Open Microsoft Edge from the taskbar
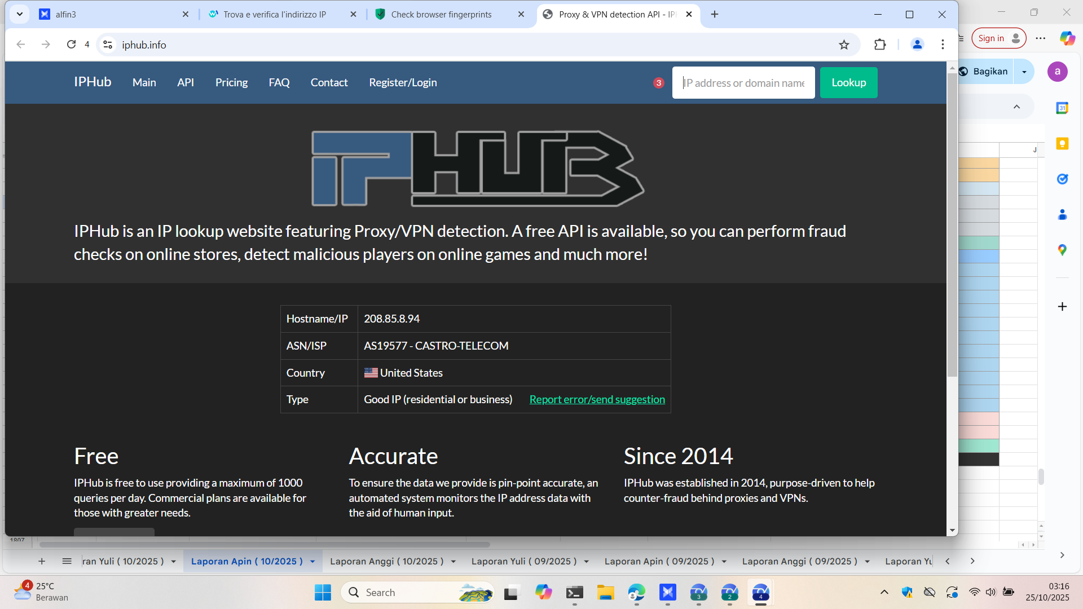Image resolution: width=1083 pixels, height=609 pixels. tap(637, 593)
